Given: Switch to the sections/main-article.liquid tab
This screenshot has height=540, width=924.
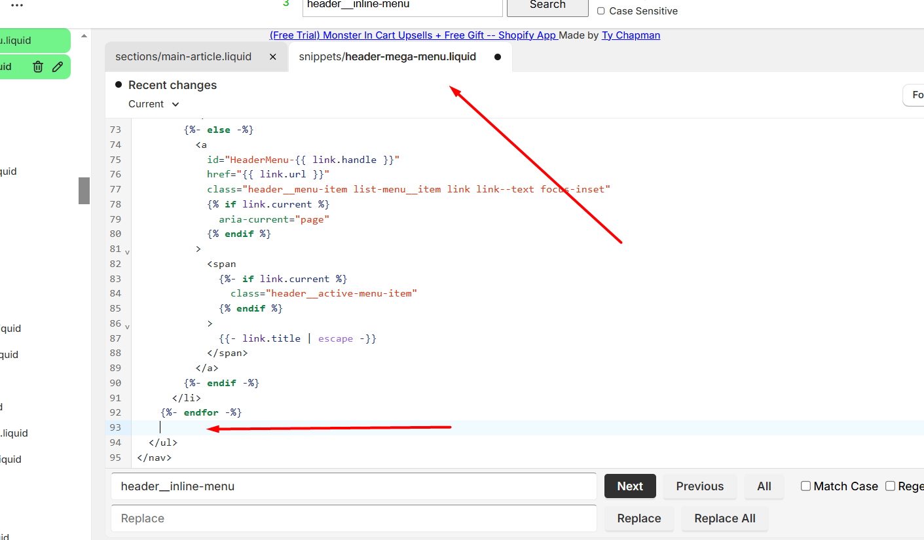Looking at the screenshot, I should pyautogui.click(x=183, y=57).
